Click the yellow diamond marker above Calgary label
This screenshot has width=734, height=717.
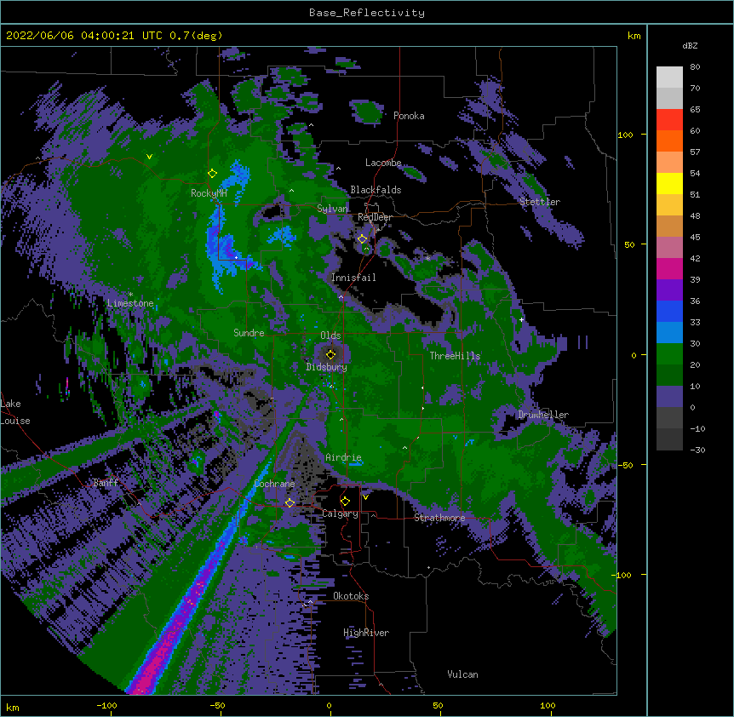tap(345, 502)
